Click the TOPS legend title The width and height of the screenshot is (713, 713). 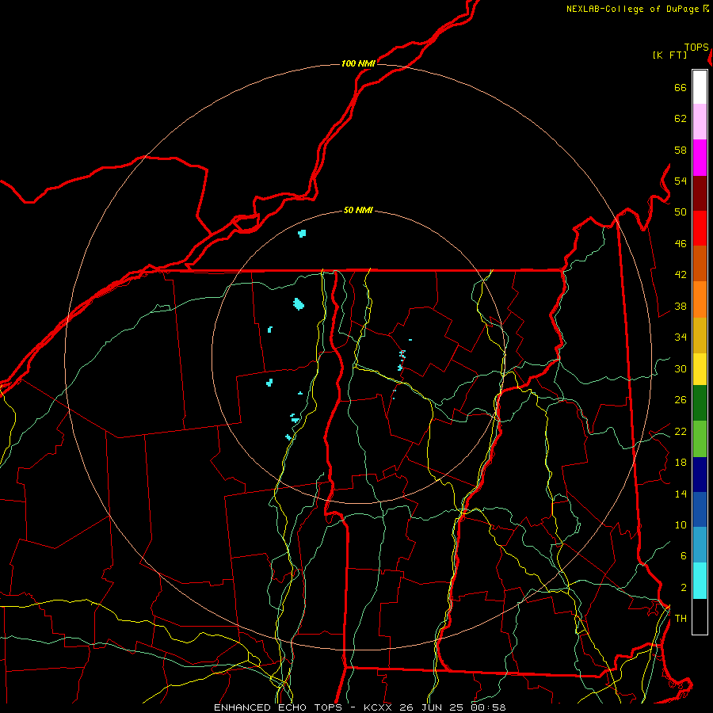pos(696,48)
